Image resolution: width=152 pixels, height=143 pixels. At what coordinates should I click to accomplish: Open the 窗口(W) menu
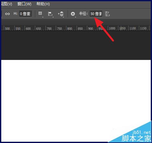pyautogui.click(x=24, y=4)
